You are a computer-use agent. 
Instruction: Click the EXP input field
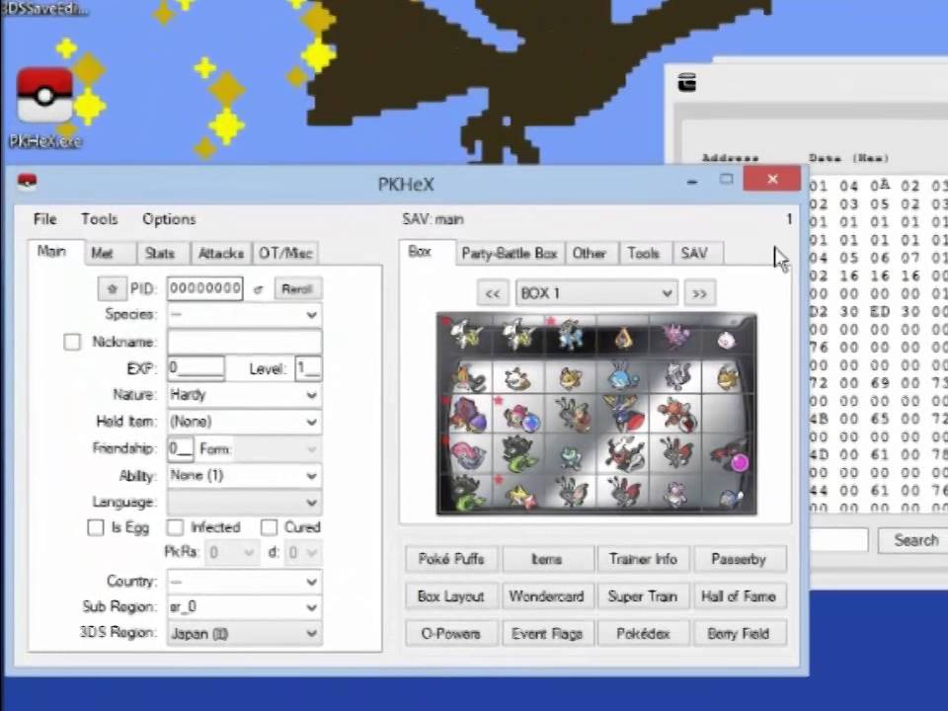point(196,368)
